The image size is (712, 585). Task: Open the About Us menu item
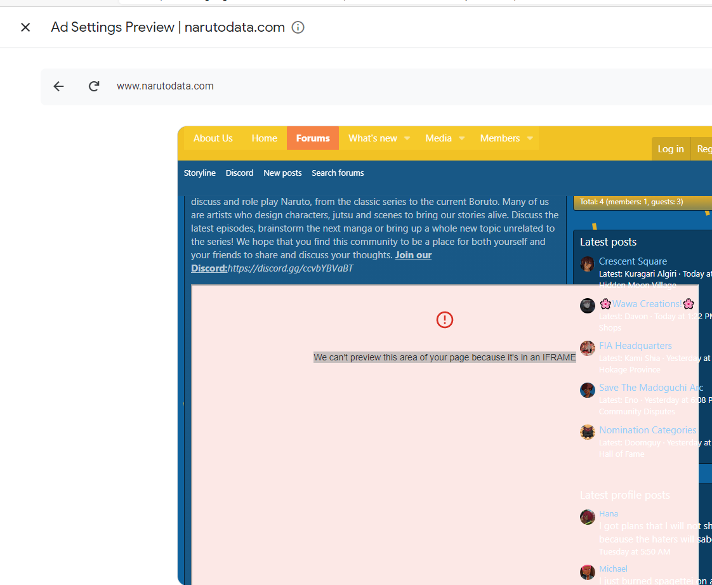[213, 138]
